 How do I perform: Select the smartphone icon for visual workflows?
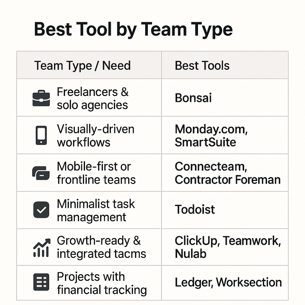[41, 135]
